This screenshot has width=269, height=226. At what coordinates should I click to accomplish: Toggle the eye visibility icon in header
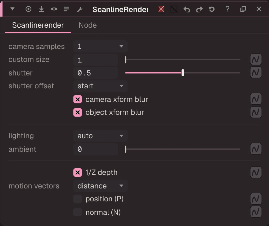tap(54, 9)
